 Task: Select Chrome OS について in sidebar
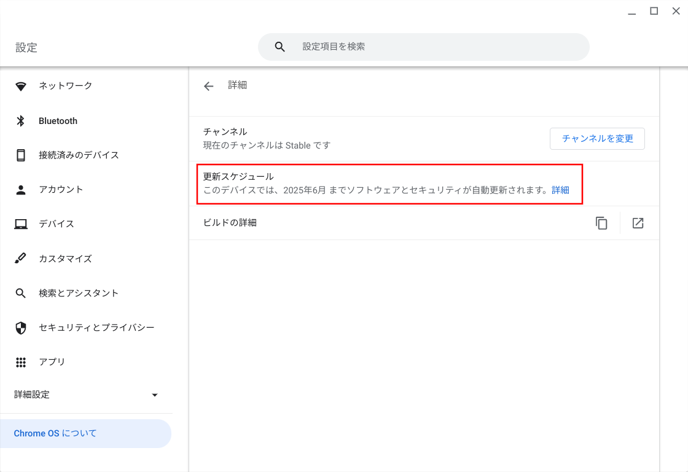click(55, 433)
